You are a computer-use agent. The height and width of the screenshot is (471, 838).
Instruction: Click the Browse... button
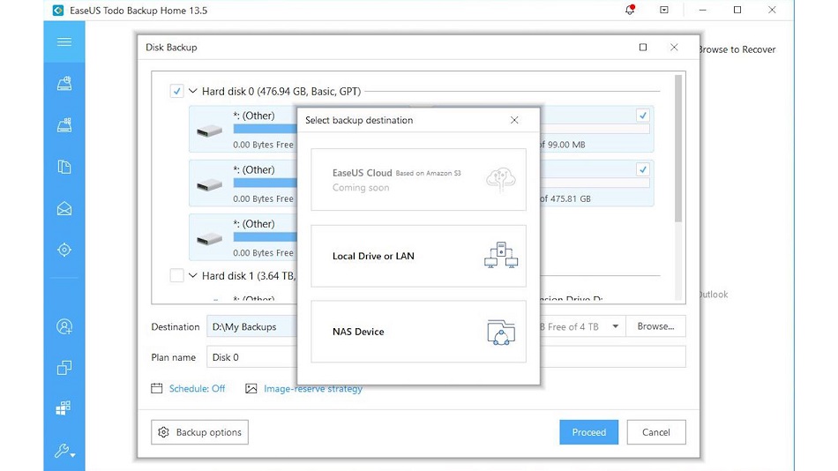coord(655,326)
